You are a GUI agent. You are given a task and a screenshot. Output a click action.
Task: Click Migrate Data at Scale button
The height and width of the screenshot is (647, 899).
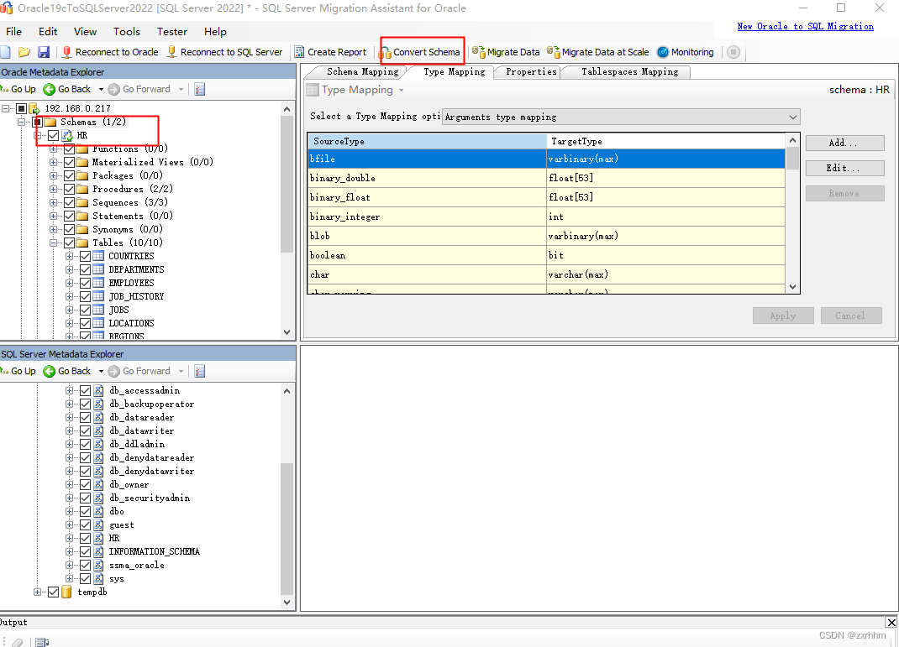598,52
